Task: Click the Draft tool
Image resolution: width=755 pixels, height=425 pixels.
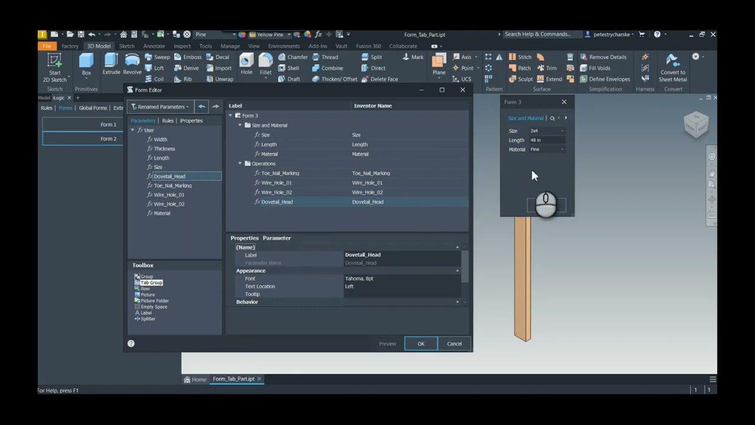Action: (288, 79)
